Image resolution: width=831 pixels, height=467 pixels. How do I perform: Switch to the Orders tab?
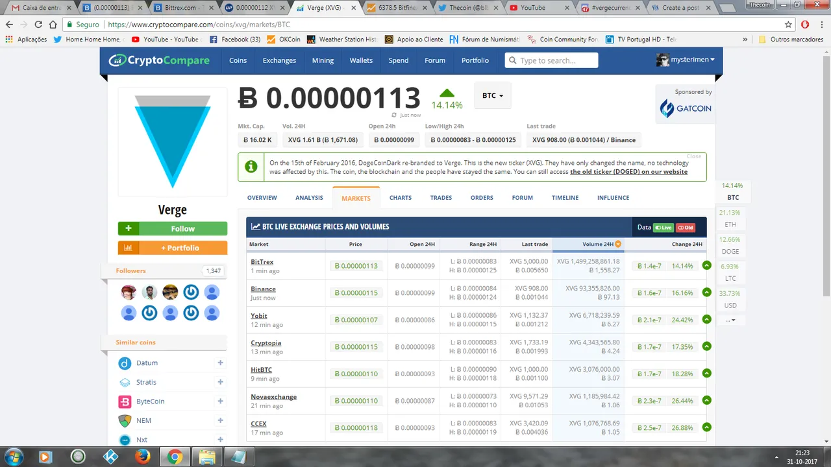[x=482, y=197]
